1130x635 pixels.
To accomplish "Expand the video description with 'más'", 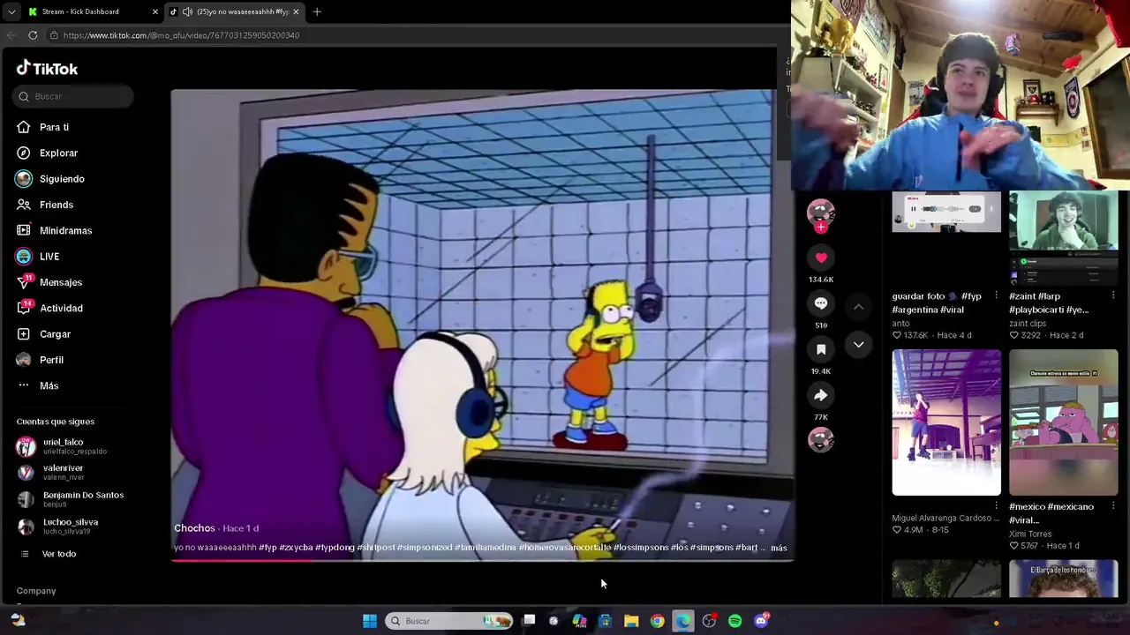I will pos(779,548).
